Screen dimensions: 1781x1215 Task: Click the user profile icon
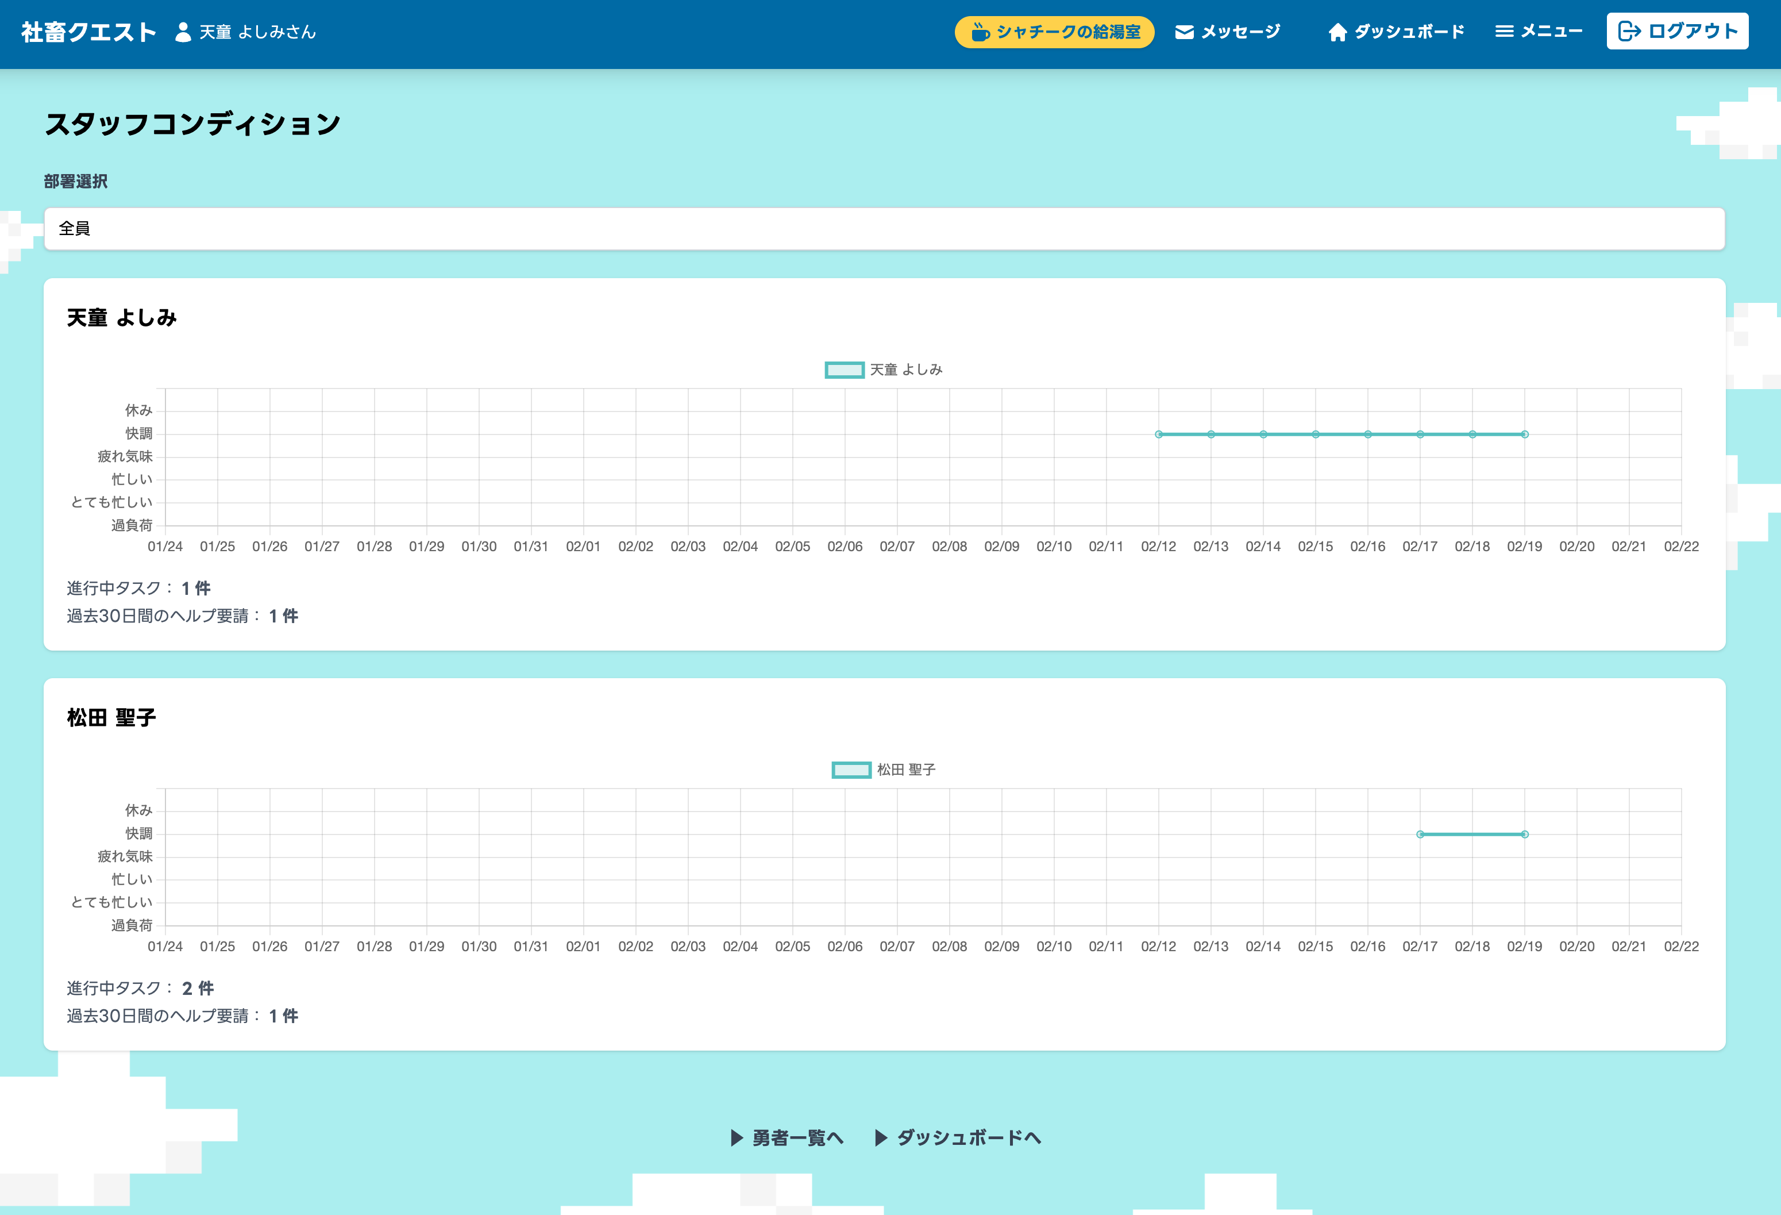pyautogui.click(x=183, y=32)
